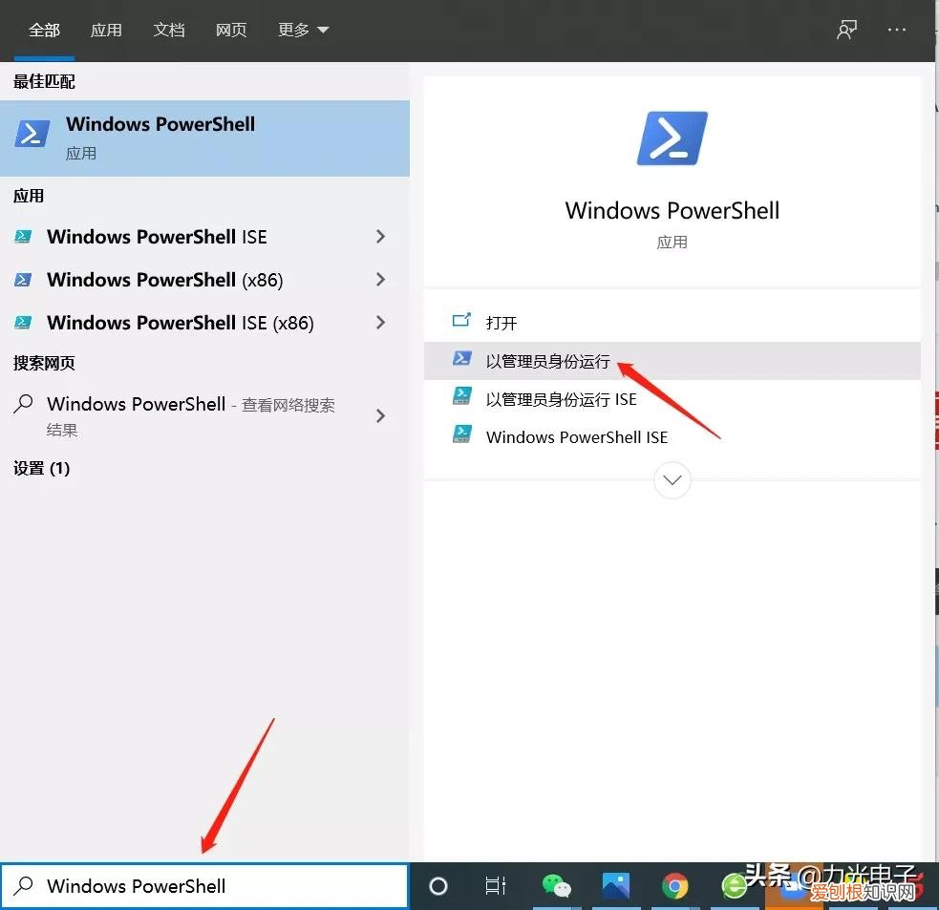Choose 以管理员身份运行 ISE
The width and height of the screenshot is (939, 910).
click(x=672, y=399)
